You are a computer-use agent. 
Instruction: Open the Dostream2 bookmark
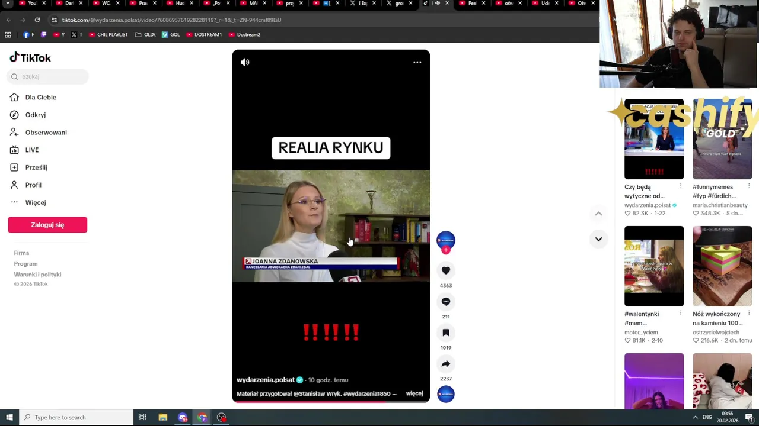click(244, 34)
